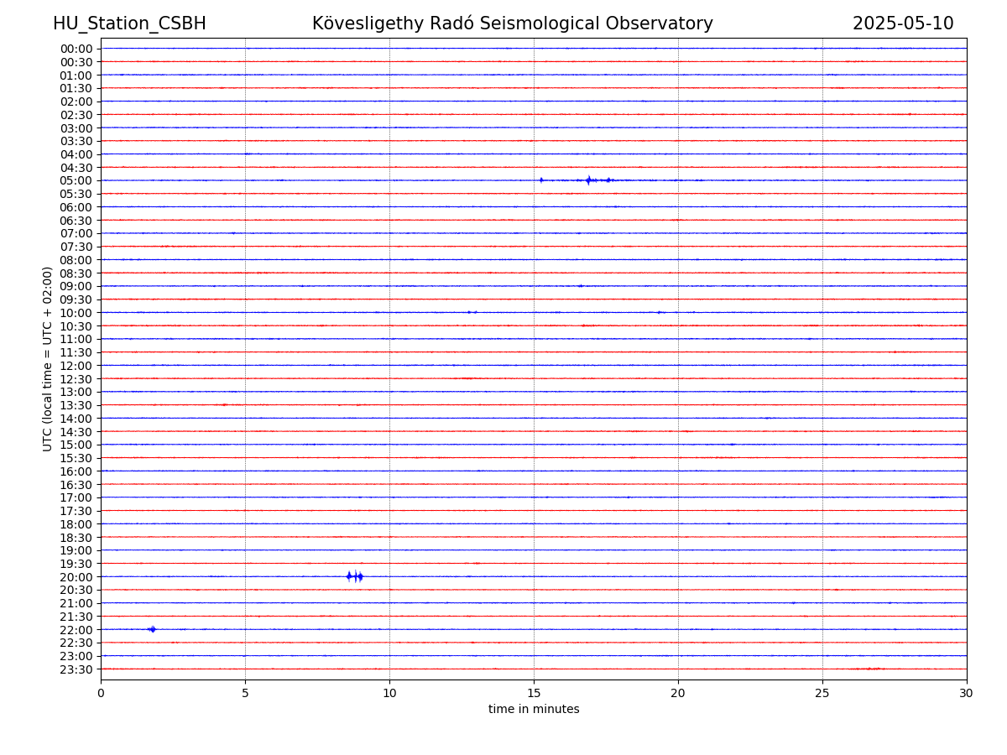Screen dimensions: 1007x755
Task: Click the Kövesligethy Radó Seismological Observatory title
Action: tap(513, 23)
